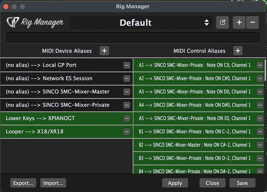The width and height of the screenshot is (267, 192).
Task: Select the A4 Note ON D#0 row
Action: 199,105
